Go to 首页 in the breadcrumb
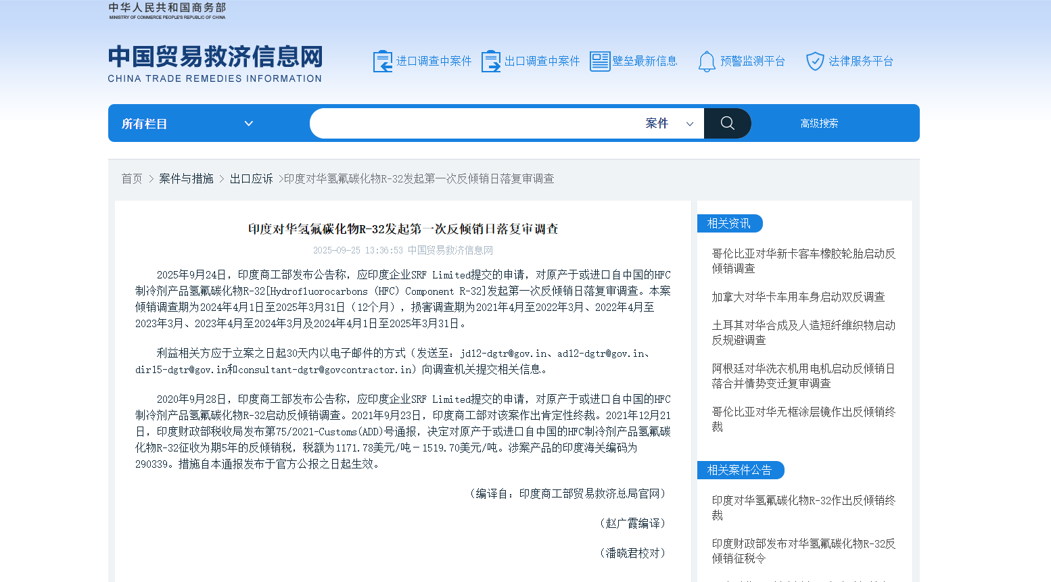The width and height of the screenshot is (1051, 582). tap(132, 178)
